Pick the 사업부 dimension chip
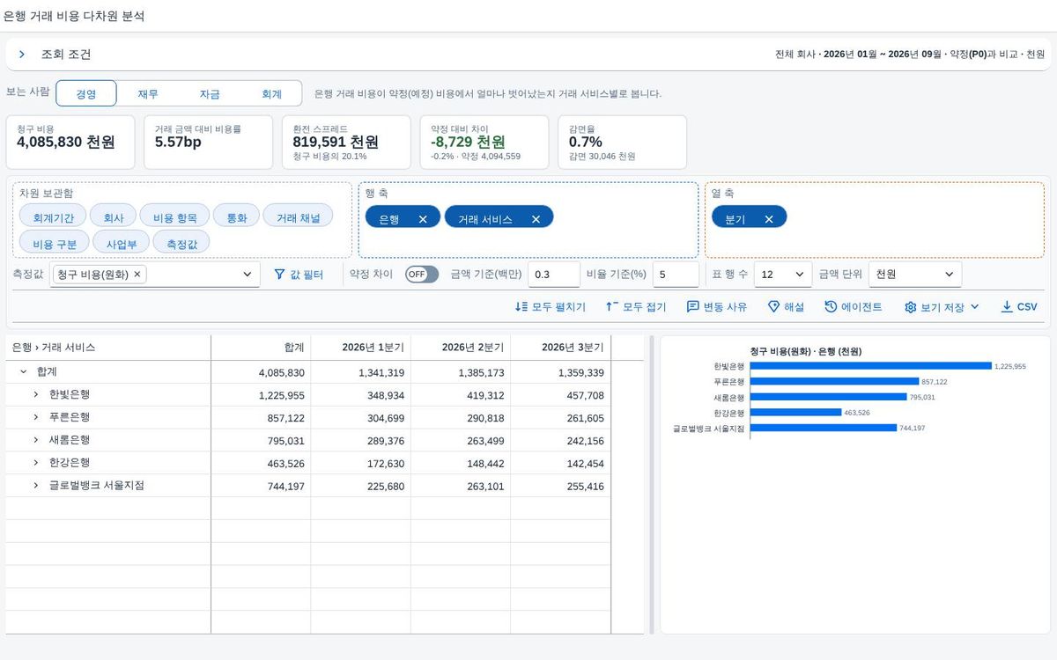1057x660 pixels. click(122, 242)
